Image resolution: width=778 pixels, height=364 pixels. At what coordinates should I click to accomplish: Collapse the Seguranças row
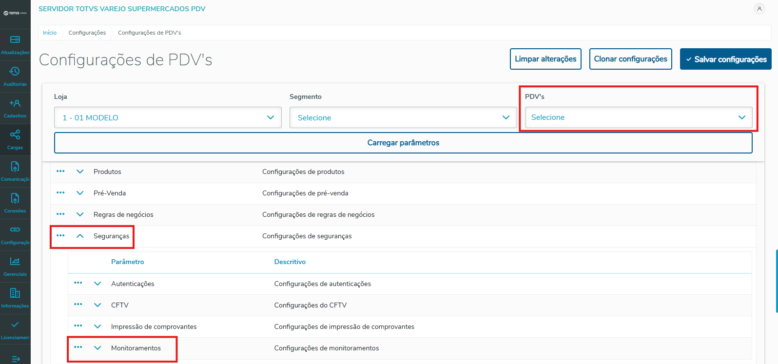point(80,236)
